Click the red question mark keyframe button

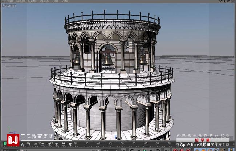(188, 150)
